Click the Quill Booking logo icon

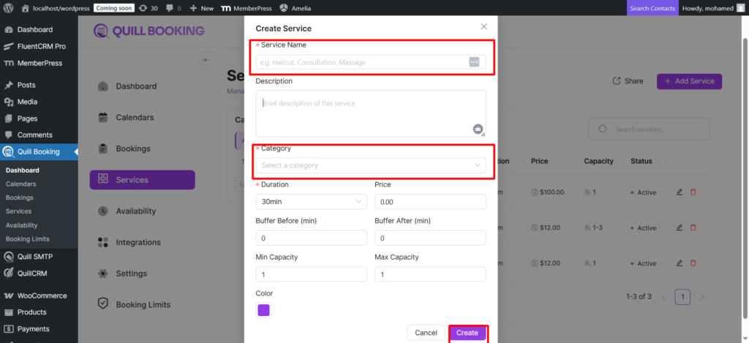click(102, 31)
